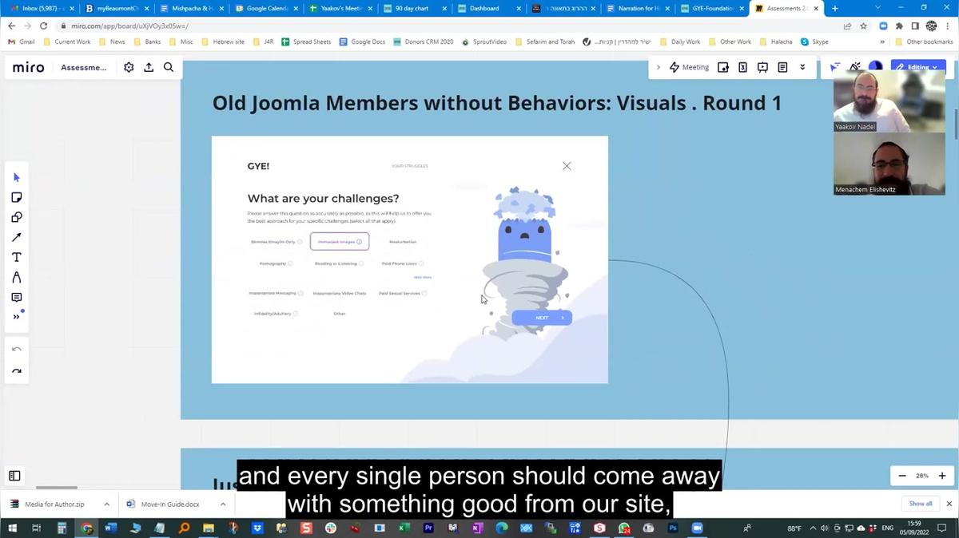Select the Pornography challenge option
The width and height of the screenshot is (959, 538).
pyautogui.click(x=276, y=263)
